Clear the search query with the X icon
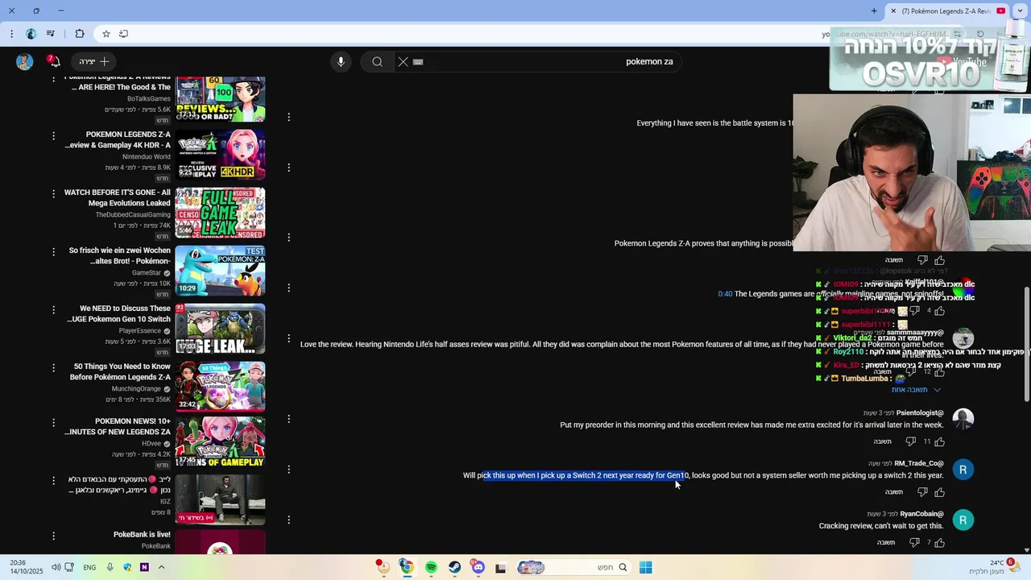 tap(404, 61)
